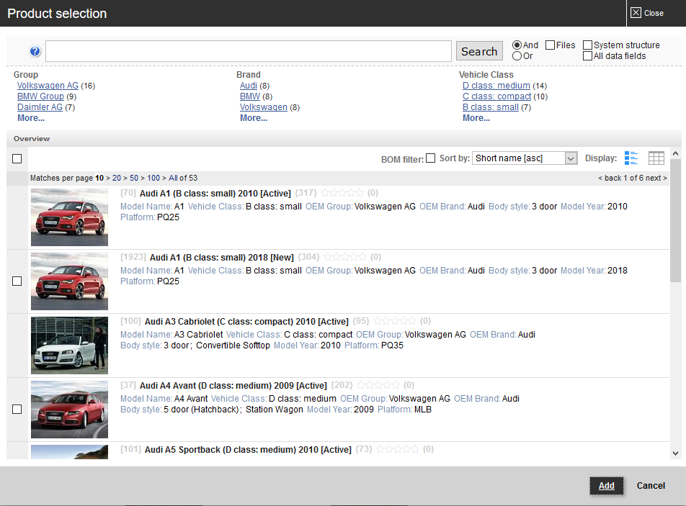Viewport: 686px width, 506px height.
Task: Open the Sort by dropdown
Action: [x=525, y=158]
